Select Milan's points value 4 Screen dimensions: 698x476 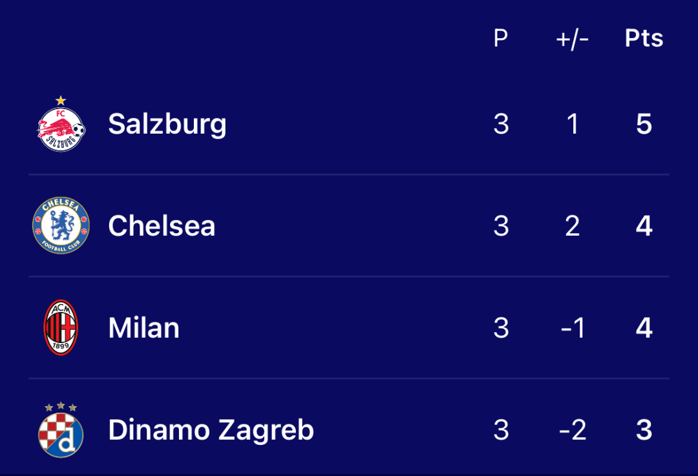pos(644,328)
